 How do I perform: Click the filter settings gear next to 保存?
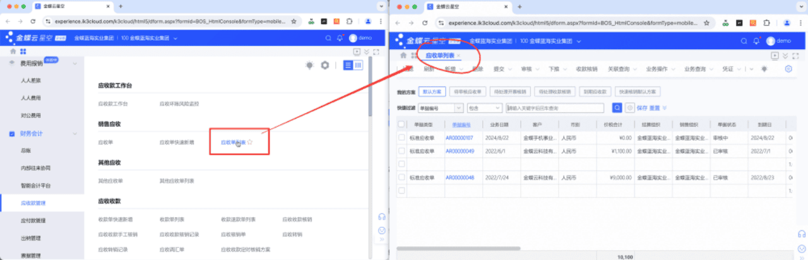click(x=629, y=108)
